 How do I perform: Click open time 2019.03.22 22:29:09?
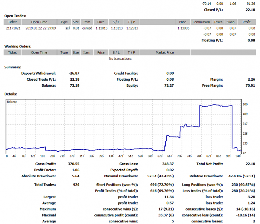point(41,28)
